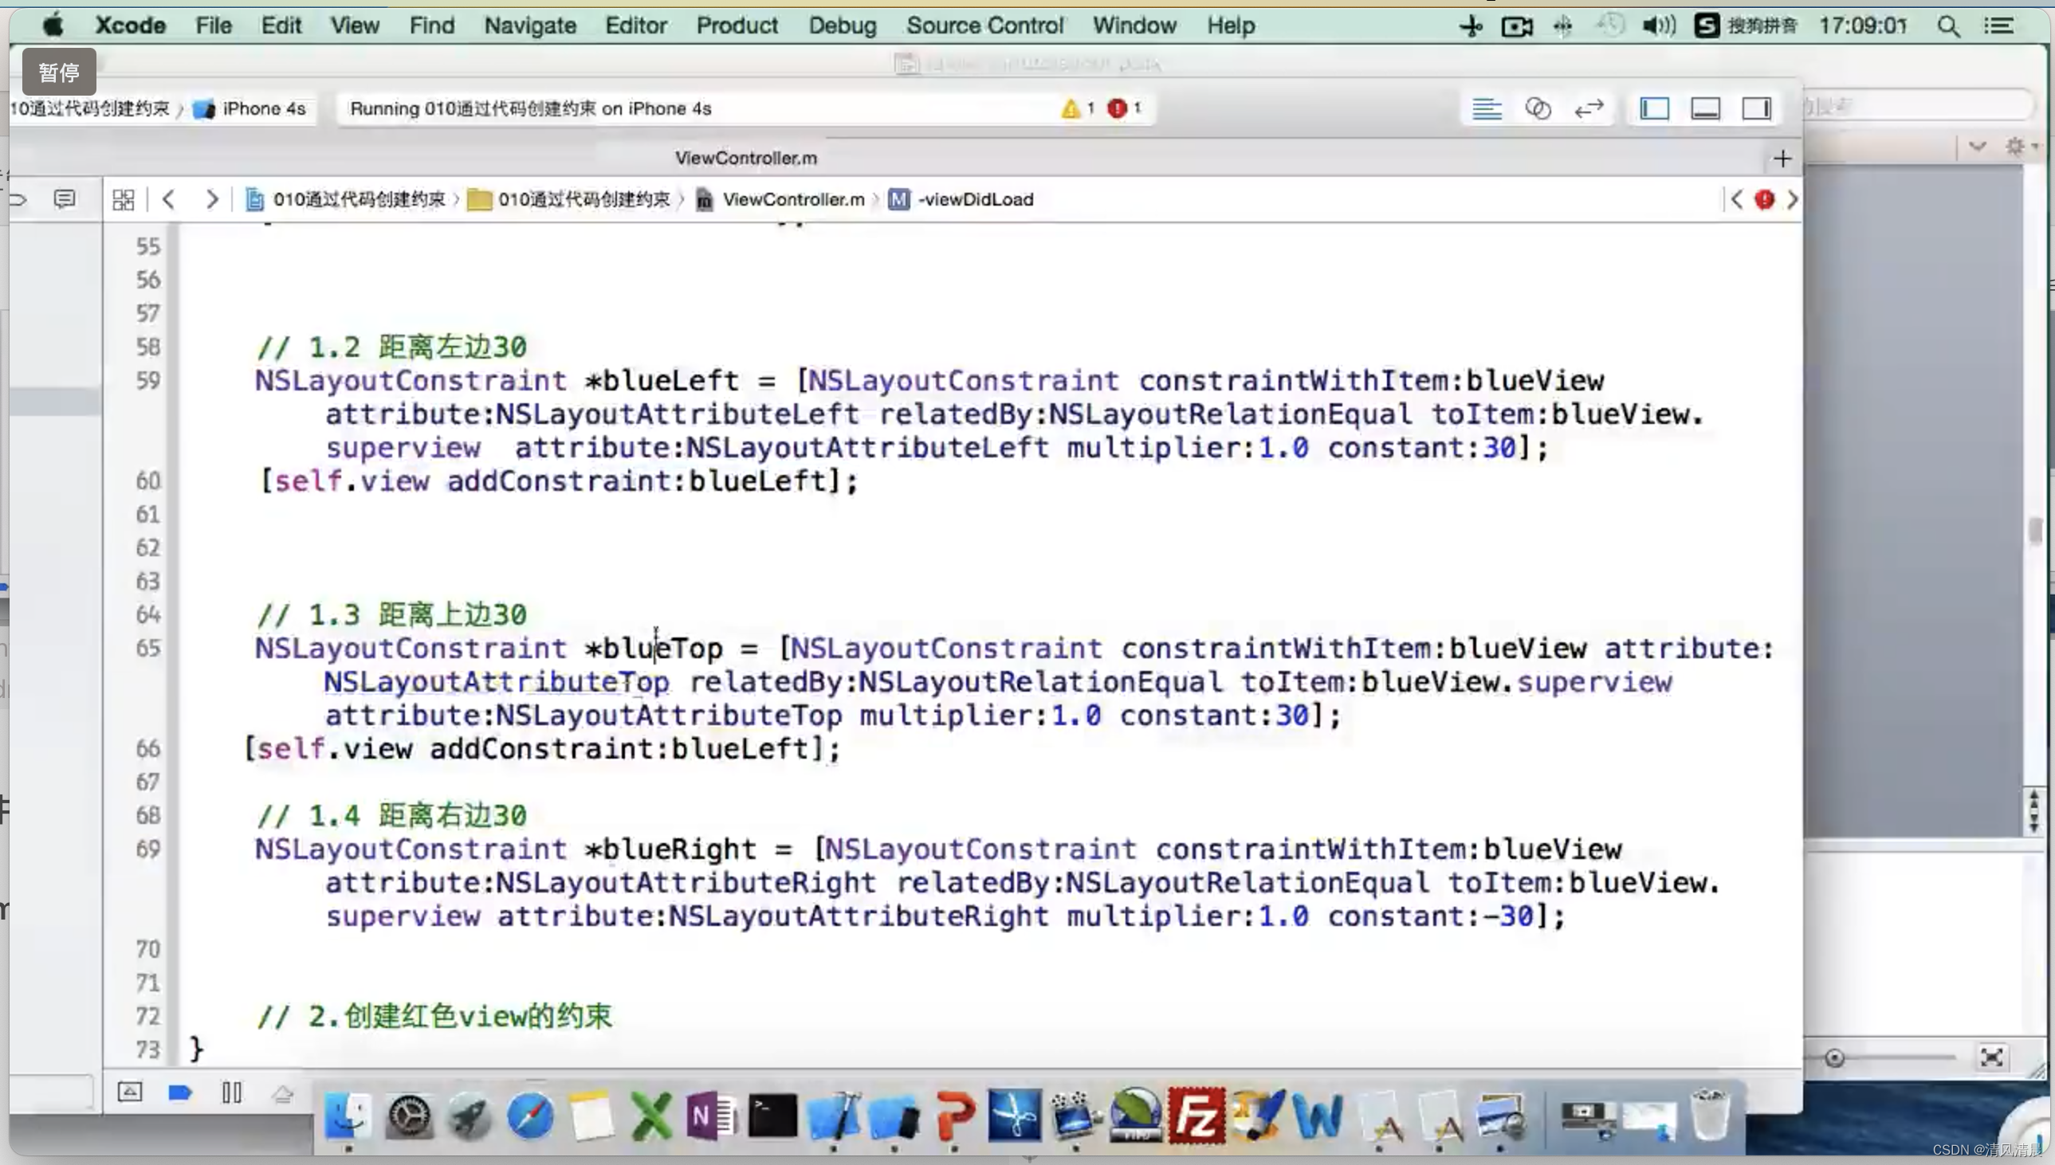This screenshot has width=2055, height=1165.
Task: Toggle the Navigator panel visibility
Action: click(x=1654, y=108)
